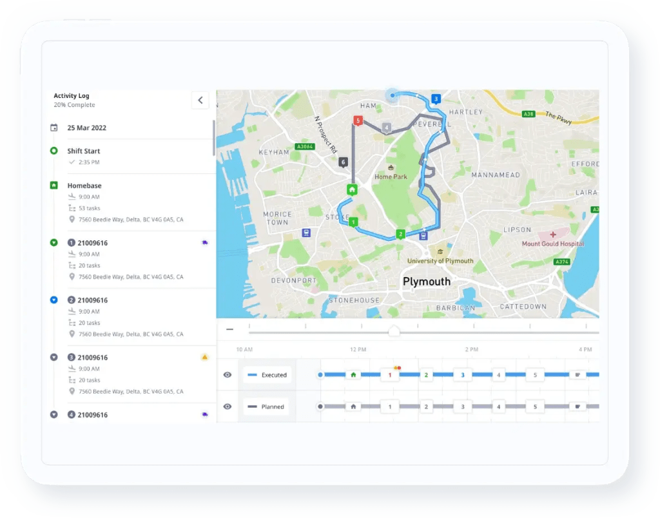The width and height of the screenshot is (660, 518).
Task: Select red map marker 5 on the route
Action: (x=358, y=120)
